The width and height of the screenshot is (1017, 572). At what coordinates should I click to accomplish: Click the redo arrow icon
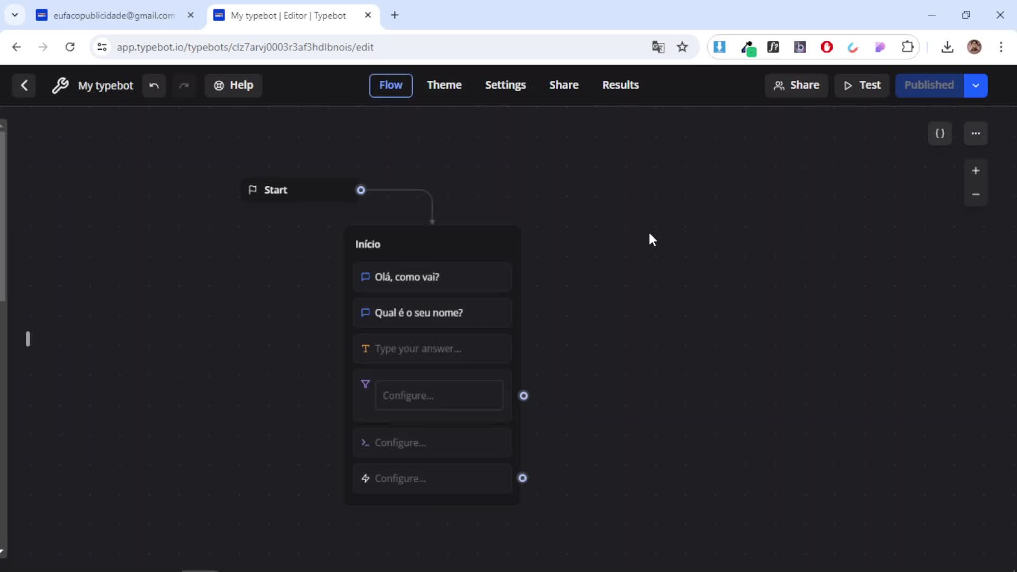(184, 85)
